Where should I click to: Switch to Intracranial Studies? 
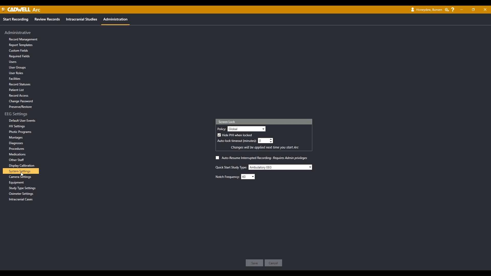81,19
